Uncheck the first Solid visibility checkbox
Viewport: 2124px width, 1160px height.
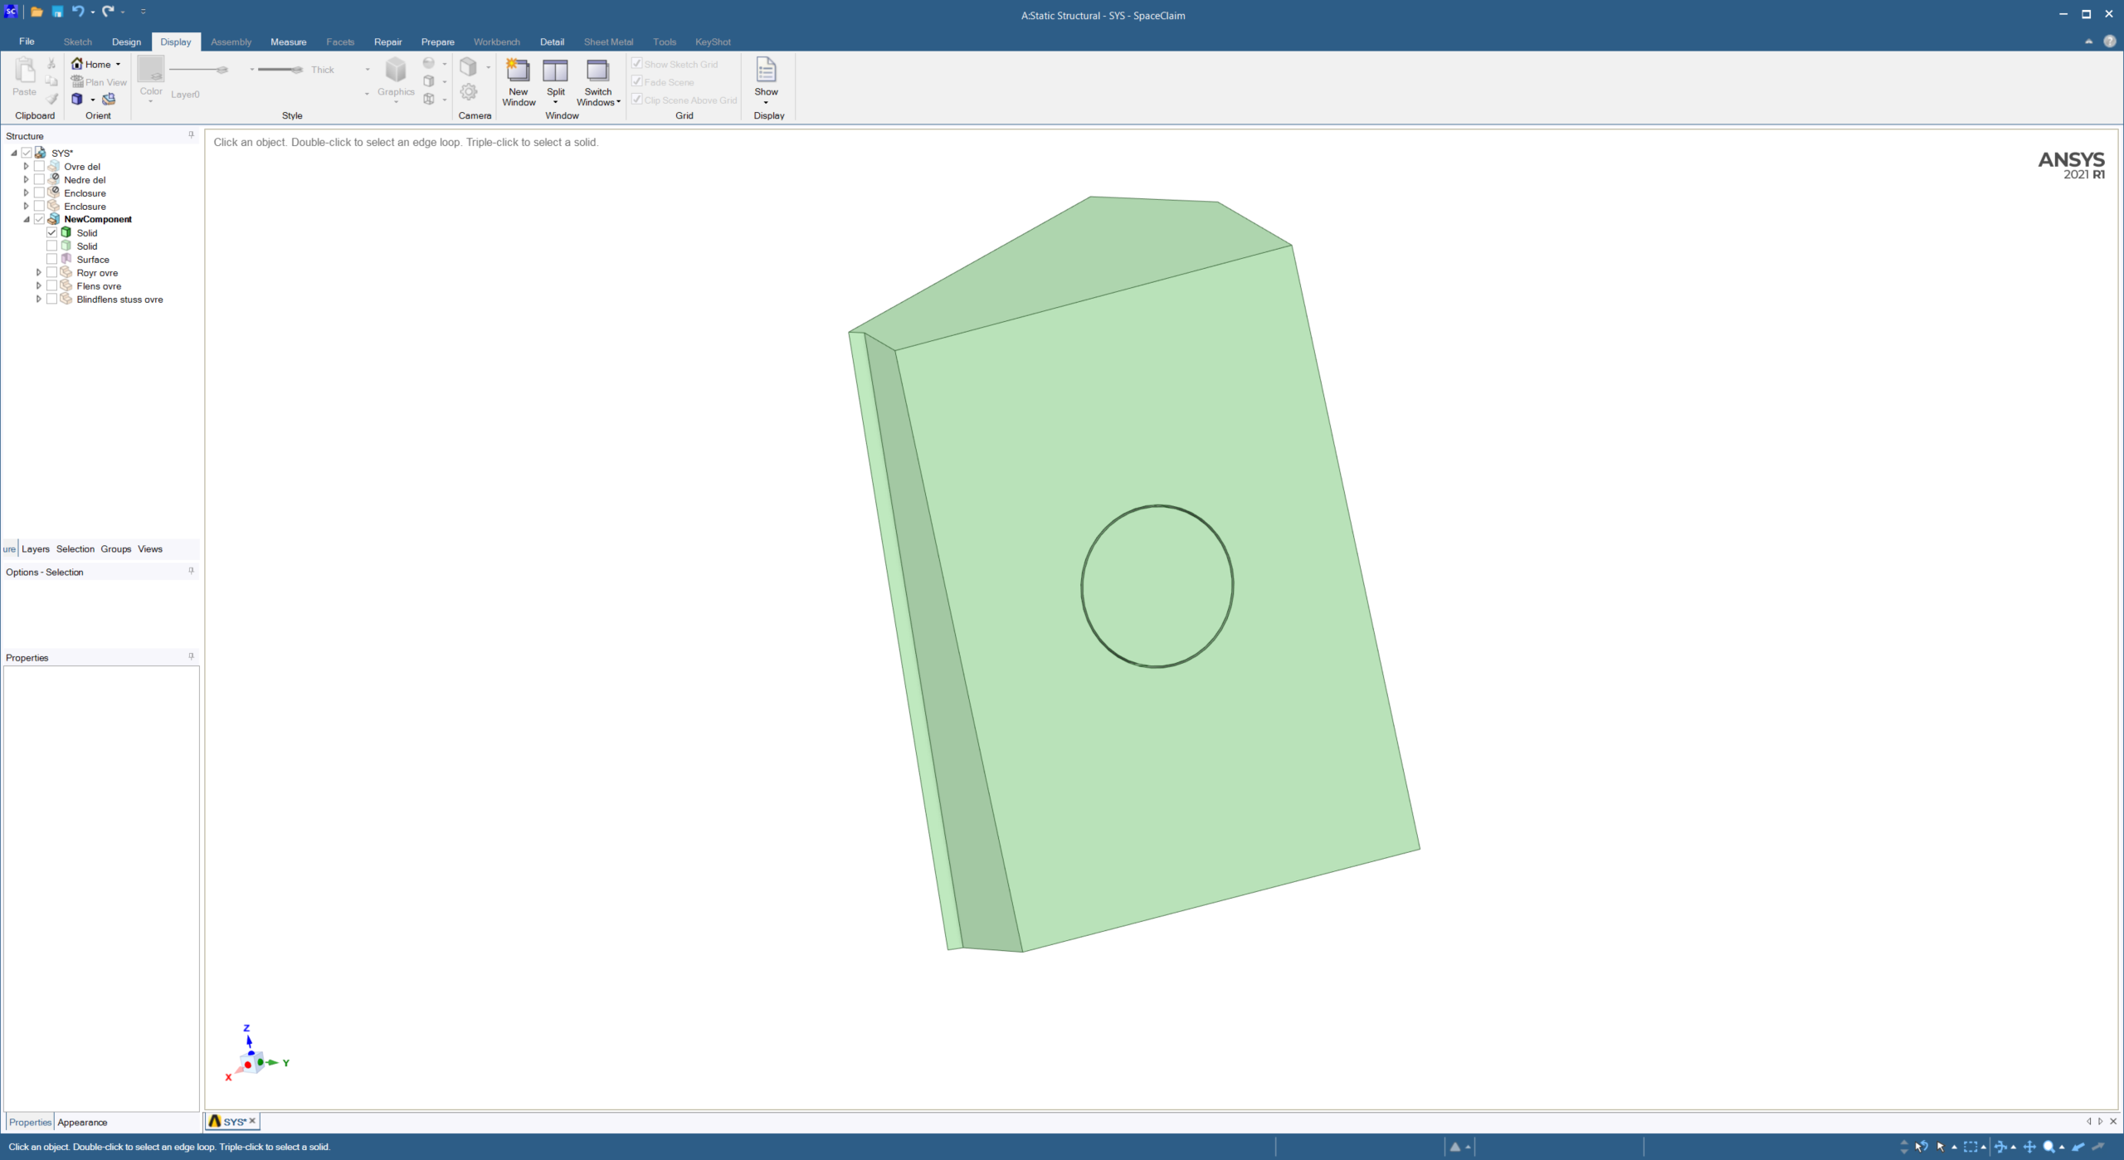pos(51,233)
